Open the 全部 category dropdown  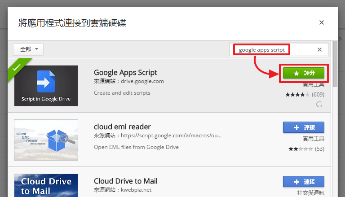tap(28, 49)
